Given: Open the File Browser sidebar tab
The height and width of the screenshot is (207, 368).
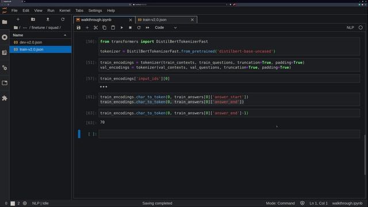Looking at the screenshot, I should [x=5, y=22].
